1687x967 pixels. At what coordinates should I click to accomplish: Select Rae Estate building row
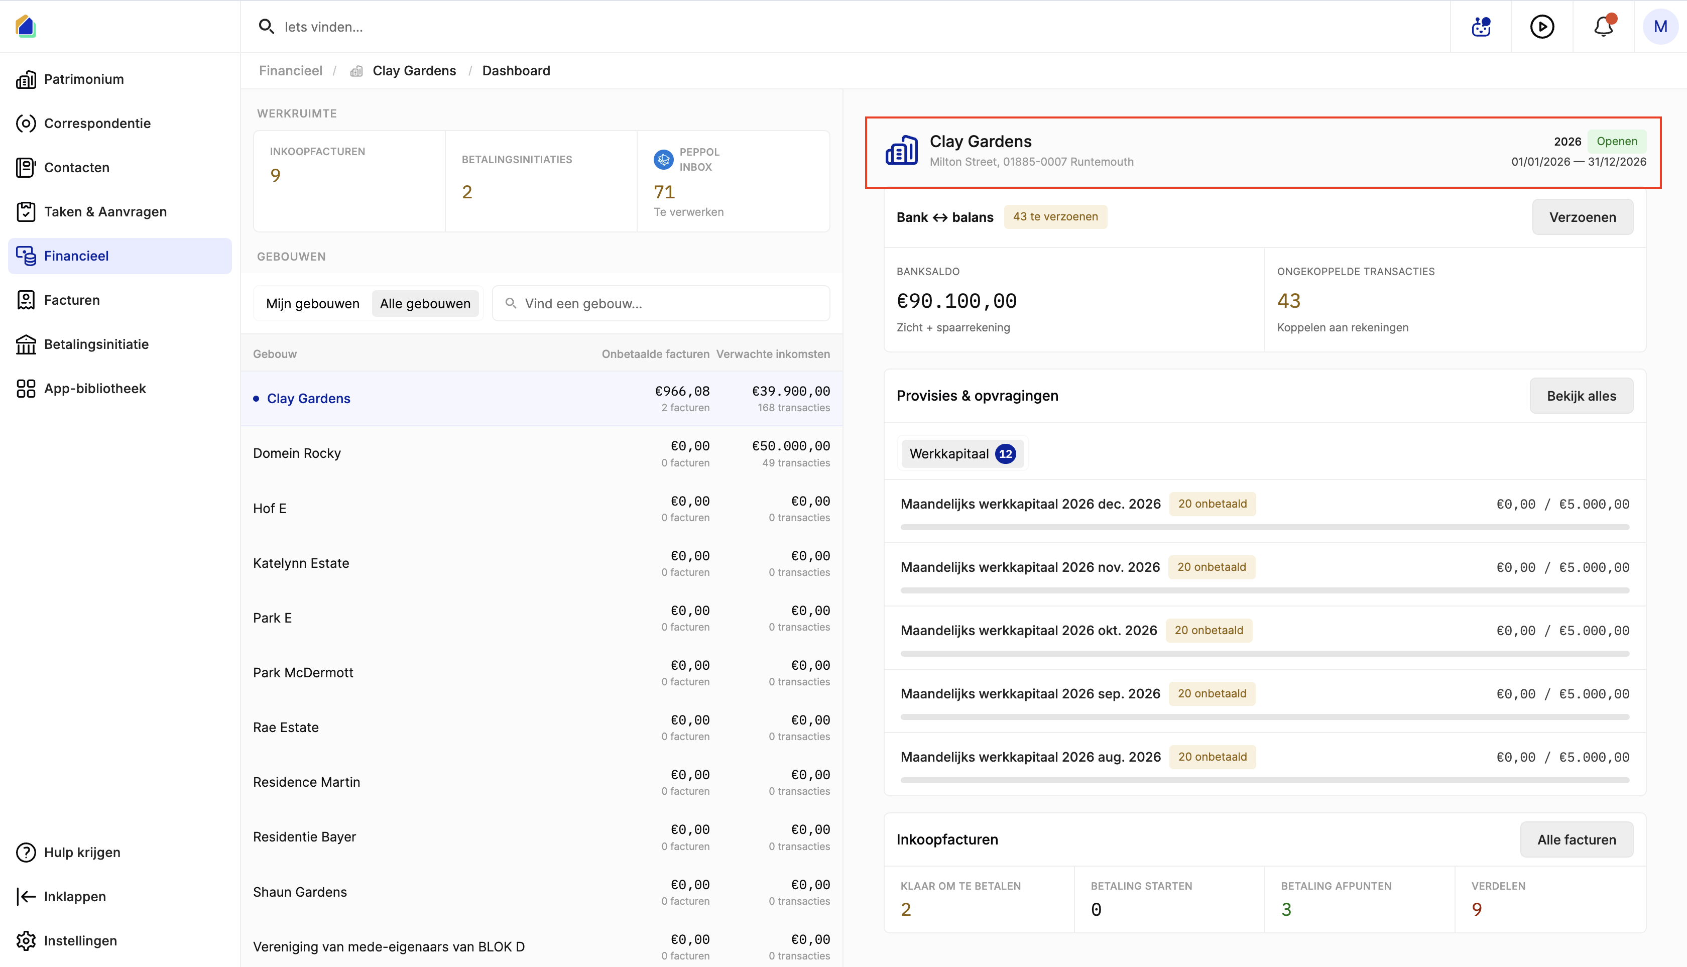[541, 728]
